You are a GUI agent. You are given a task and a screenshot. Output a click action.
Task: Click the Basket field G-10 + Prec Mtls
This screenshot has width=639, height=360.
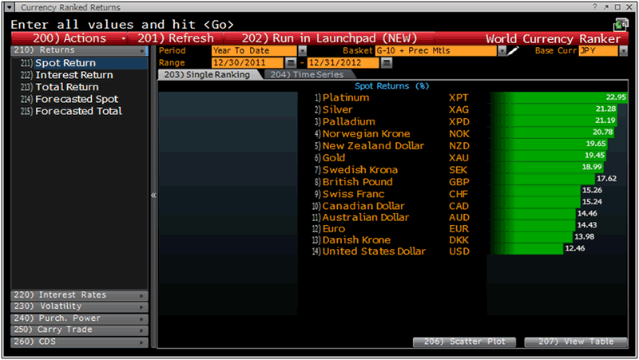[x=436, y=50]
